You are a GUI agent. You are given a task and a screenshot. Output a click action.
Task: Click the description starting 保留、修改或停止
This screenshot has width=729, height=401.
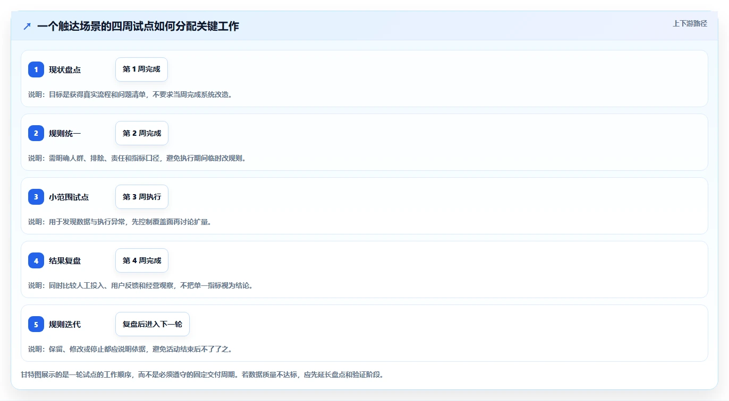[x=130, y=349]
